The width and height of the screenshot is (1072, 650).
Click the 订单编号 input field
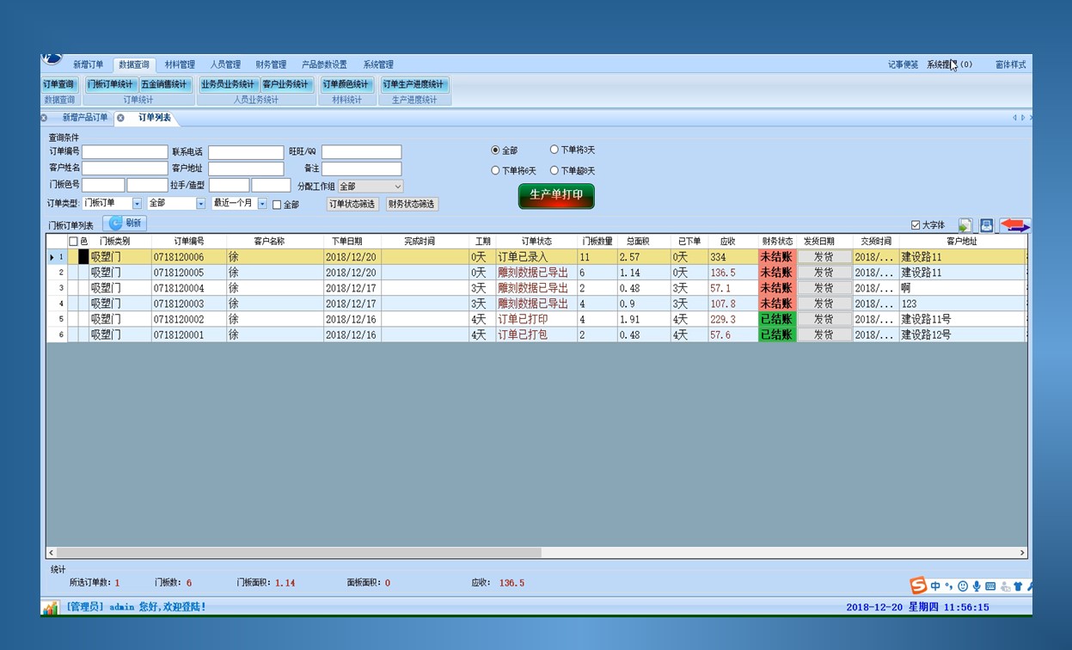tap(125, 152)
